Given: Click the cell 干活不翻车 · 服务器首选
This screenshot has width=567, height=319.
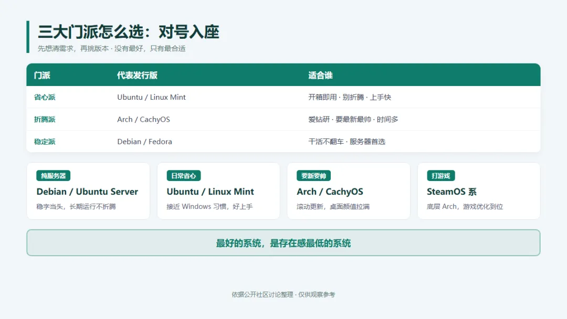Looking at the screenshot, I should point(347,142).
